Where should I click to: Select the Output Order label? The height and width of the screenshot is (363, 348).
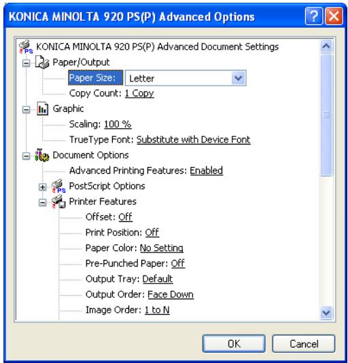[116, 294]
